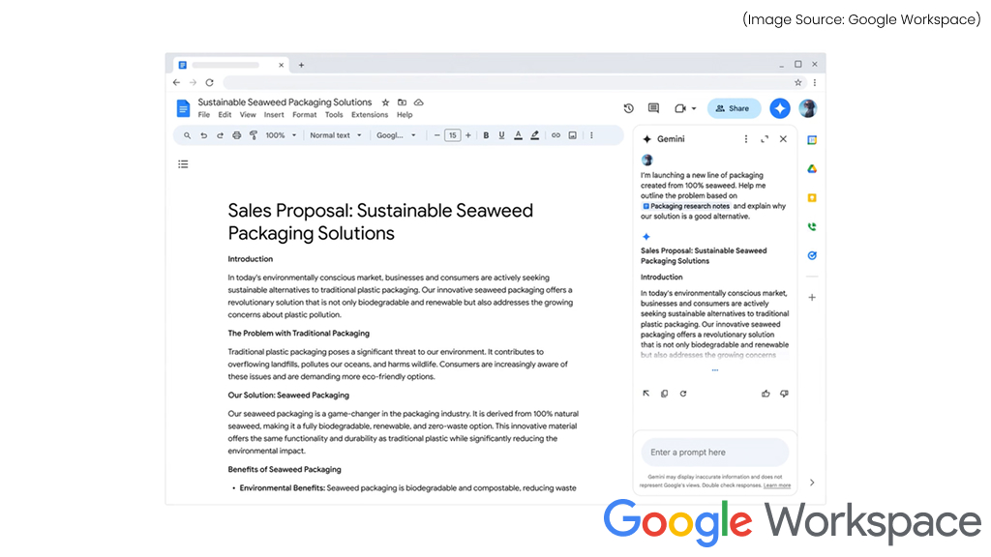Open the comments panel icon
991x557 pixels.
[653, 108]
